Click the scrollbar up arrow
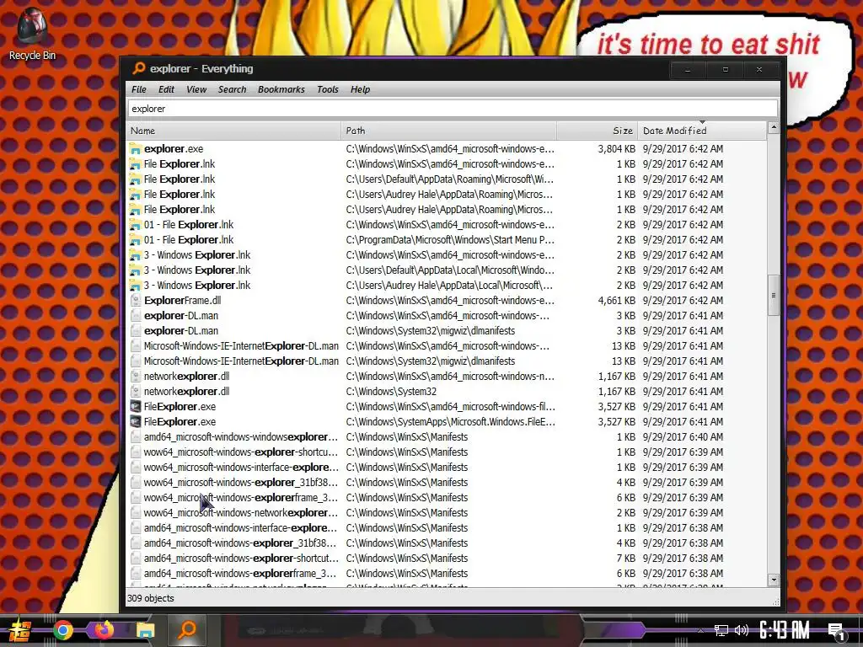 click(774, 128)
